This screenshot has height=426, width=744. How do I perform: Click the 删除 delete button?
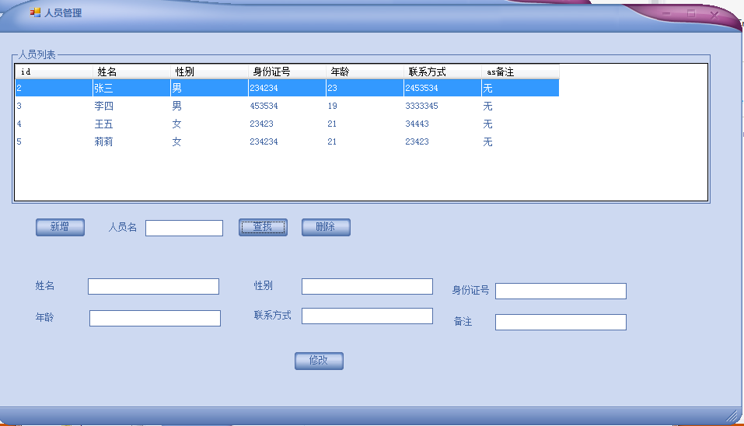click(326, 227)
